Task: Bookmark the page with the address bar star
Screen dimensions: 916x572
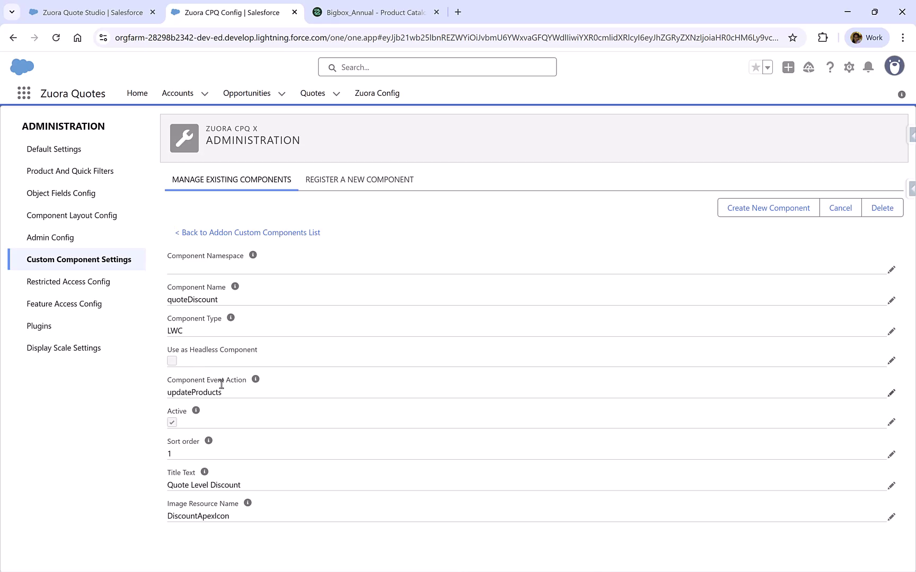Action: 793,38
